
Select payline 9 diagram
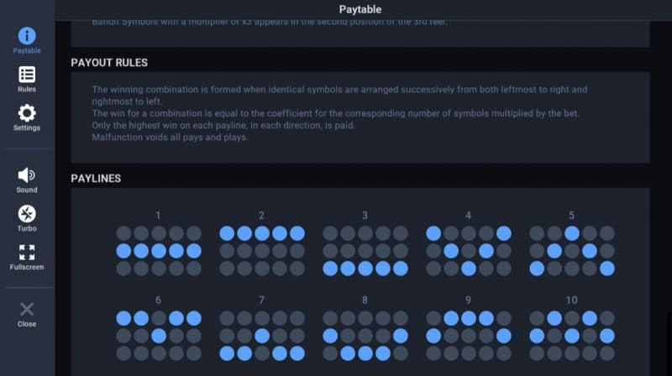click(468, 335)
